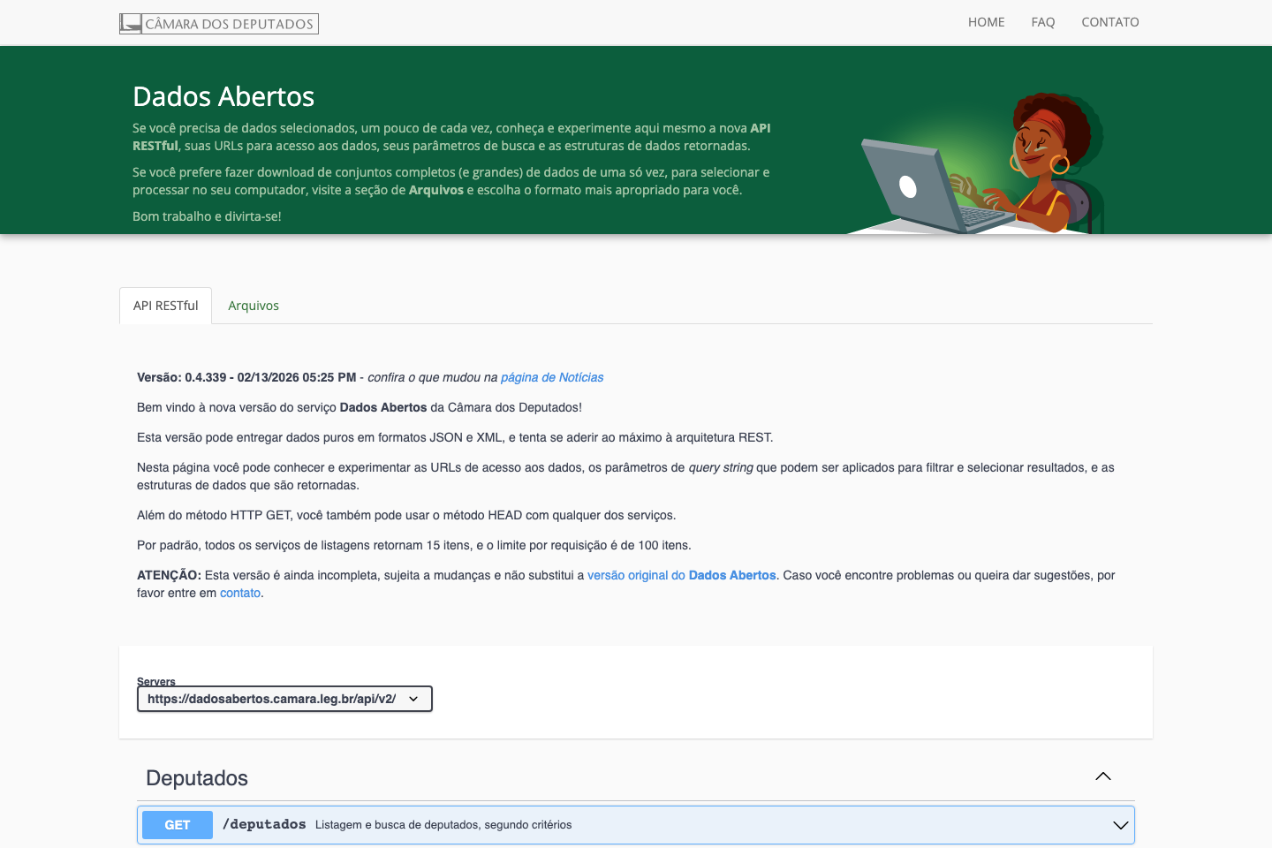The image size is (1272, 848).
Task: Click the blue GET method badge
Action: tap(177, 824)
